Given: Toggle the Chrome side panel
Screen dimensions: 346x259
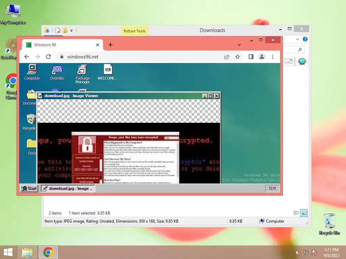Looking at the screenshot, I should click(x=251, y=57).
